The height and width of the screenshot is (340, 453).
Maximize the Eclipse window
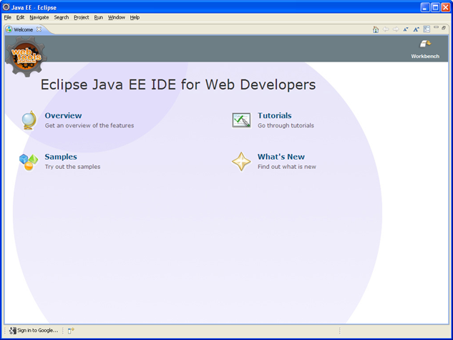(435, 7)
